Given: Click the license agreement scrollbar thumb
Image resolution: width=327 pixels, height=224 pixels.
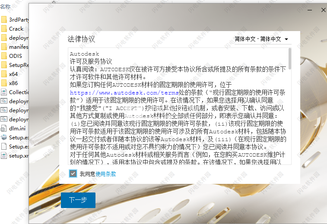Looking at the screenshot, I should click(x=290, y=59).
